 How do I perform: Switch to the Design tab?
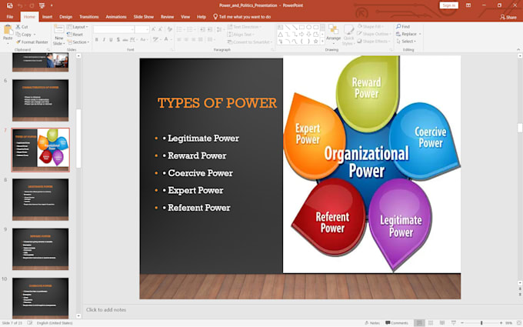point(65,17)
